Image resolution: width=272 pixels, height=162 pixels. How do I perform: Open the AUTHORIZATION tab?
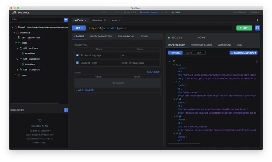pyautogui.click(x=126, y=36)
